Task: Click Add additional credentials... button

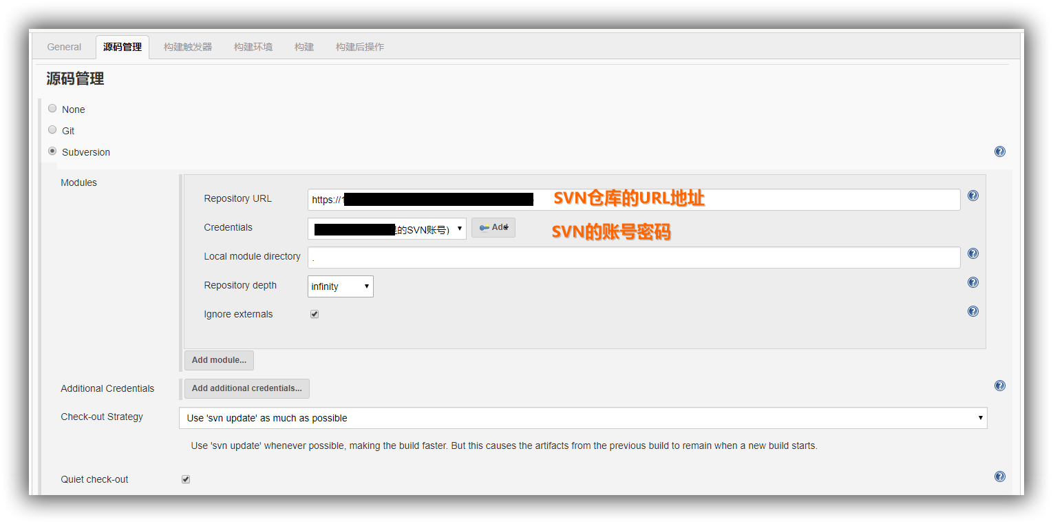Action: pos(247,388)
